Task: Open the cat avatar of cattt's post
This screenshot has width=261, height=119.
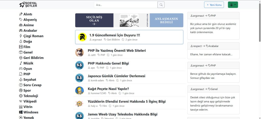Action: 80,53
